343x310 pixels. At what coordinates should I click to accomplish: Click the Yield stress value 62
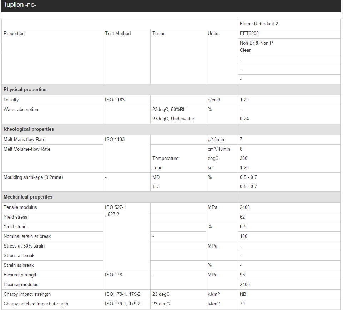(242, 217)
